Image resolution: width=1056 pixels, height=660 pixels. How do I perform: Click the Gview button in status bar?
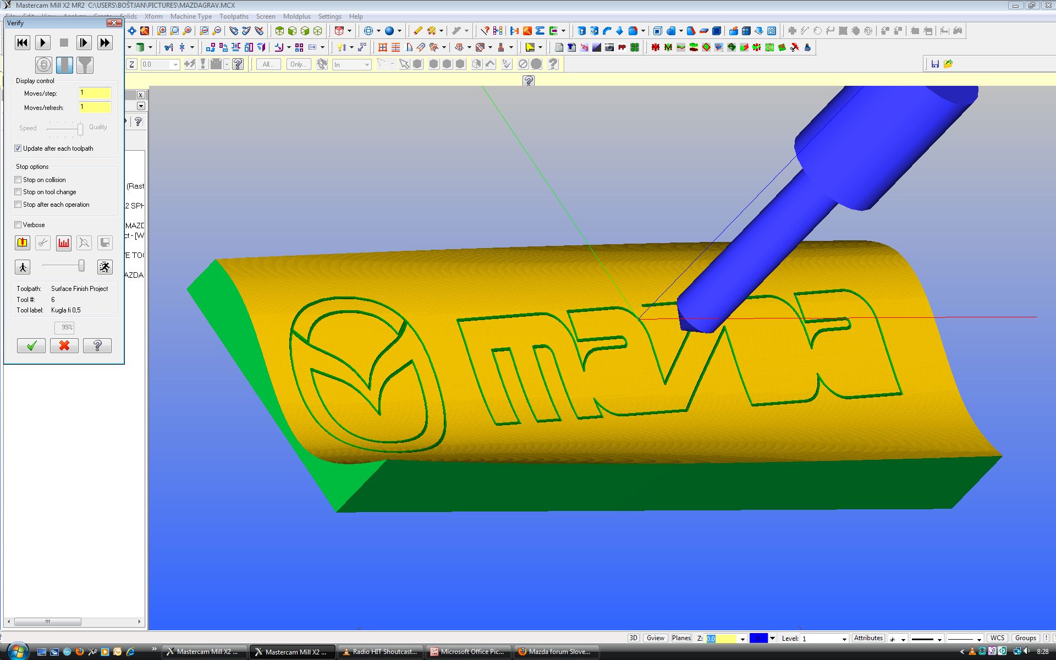(x=655, y=638)
